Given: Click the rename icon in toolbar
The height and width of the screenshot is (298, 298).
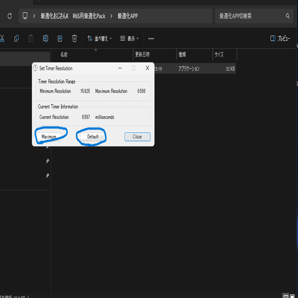Looking at the screenshot, I should point(46,38).
